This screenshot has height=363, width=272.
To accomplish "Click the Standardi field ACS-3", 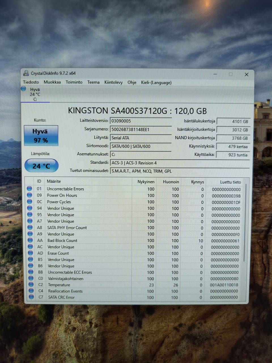I will [180, 163].
